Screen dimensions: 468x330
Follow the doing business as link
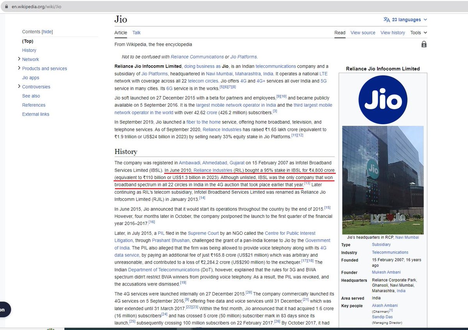pos(202,66)
